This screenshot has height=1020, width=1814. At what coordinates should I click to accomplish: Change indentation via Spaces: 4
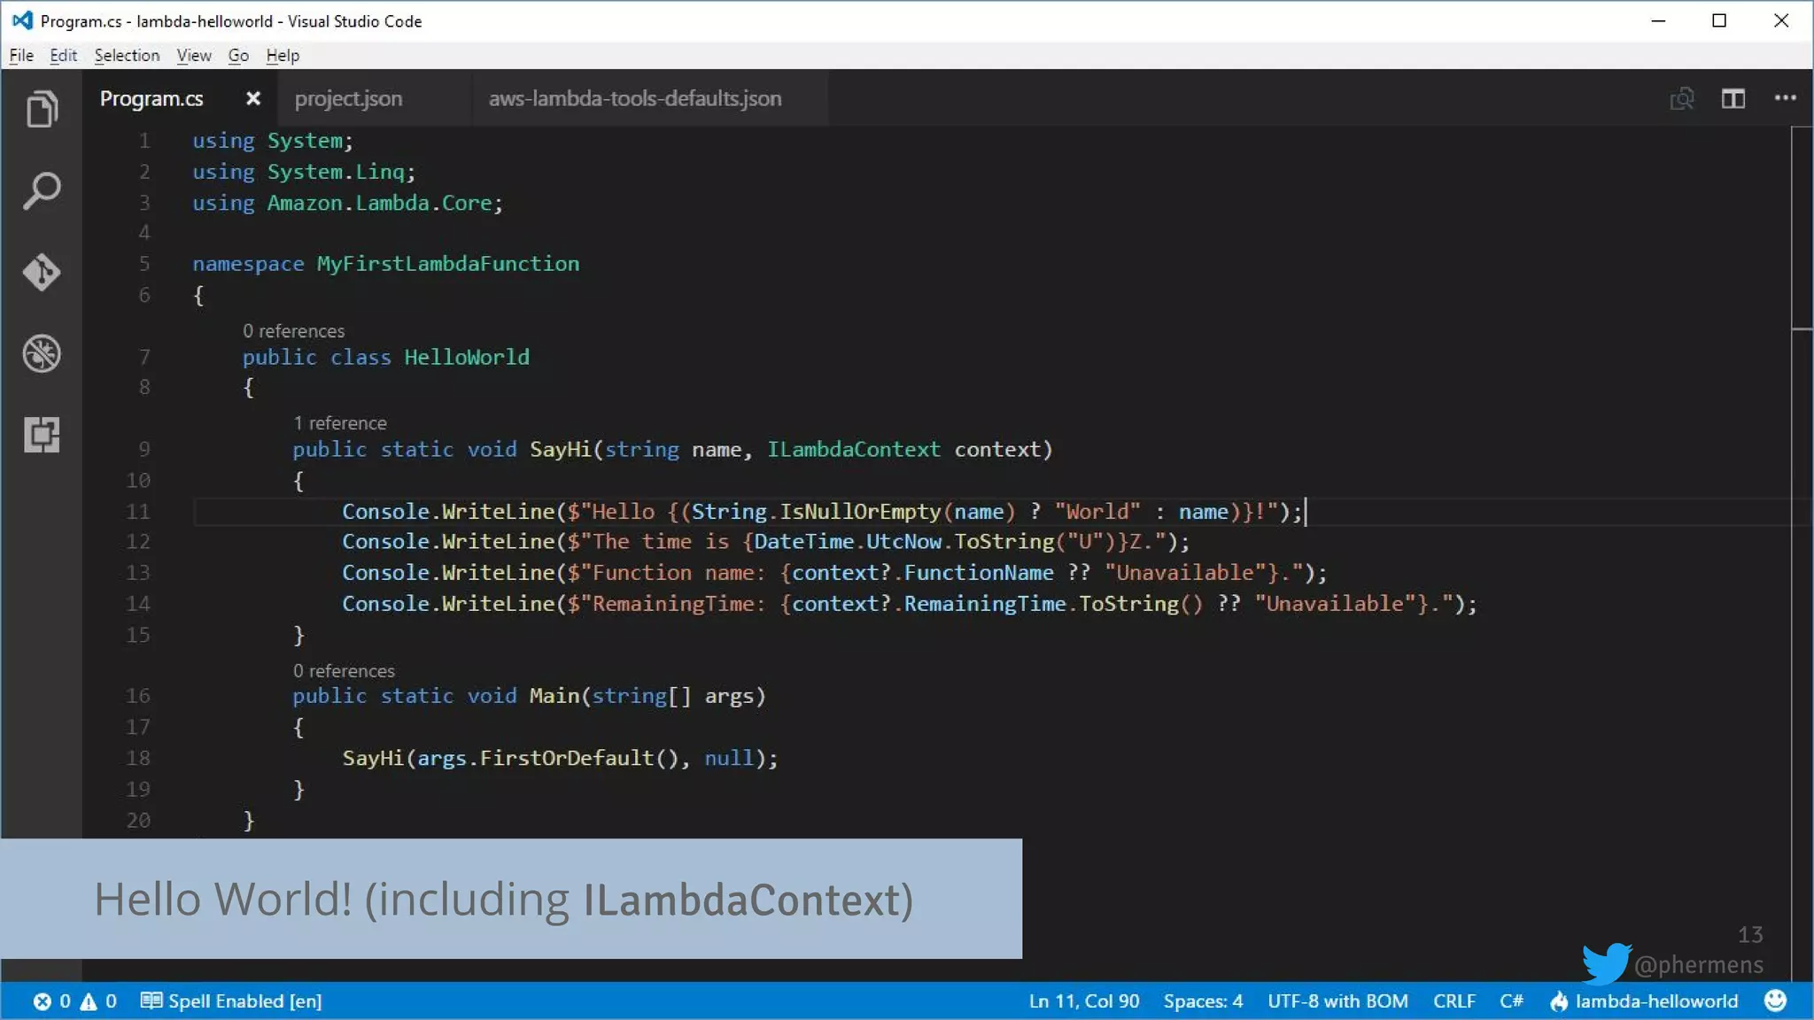click(1203, 1001)
